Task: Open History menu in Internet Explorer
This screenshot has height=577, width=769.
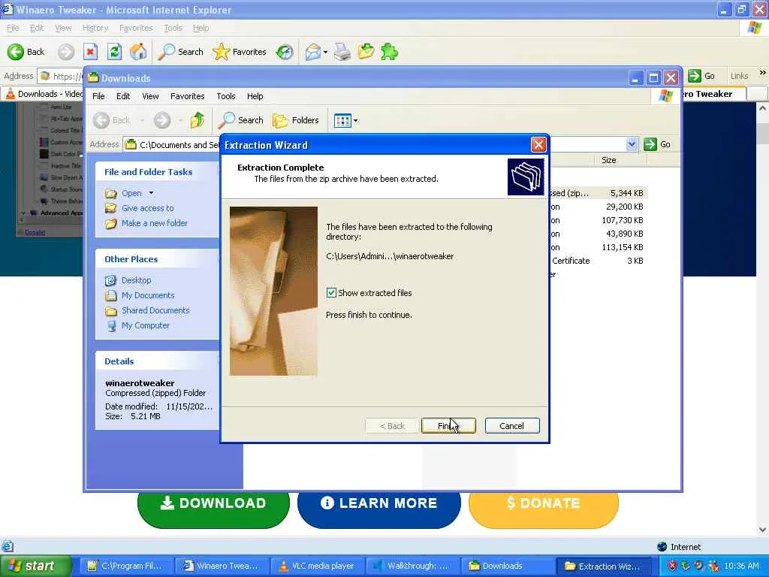Action: point(95,28)
